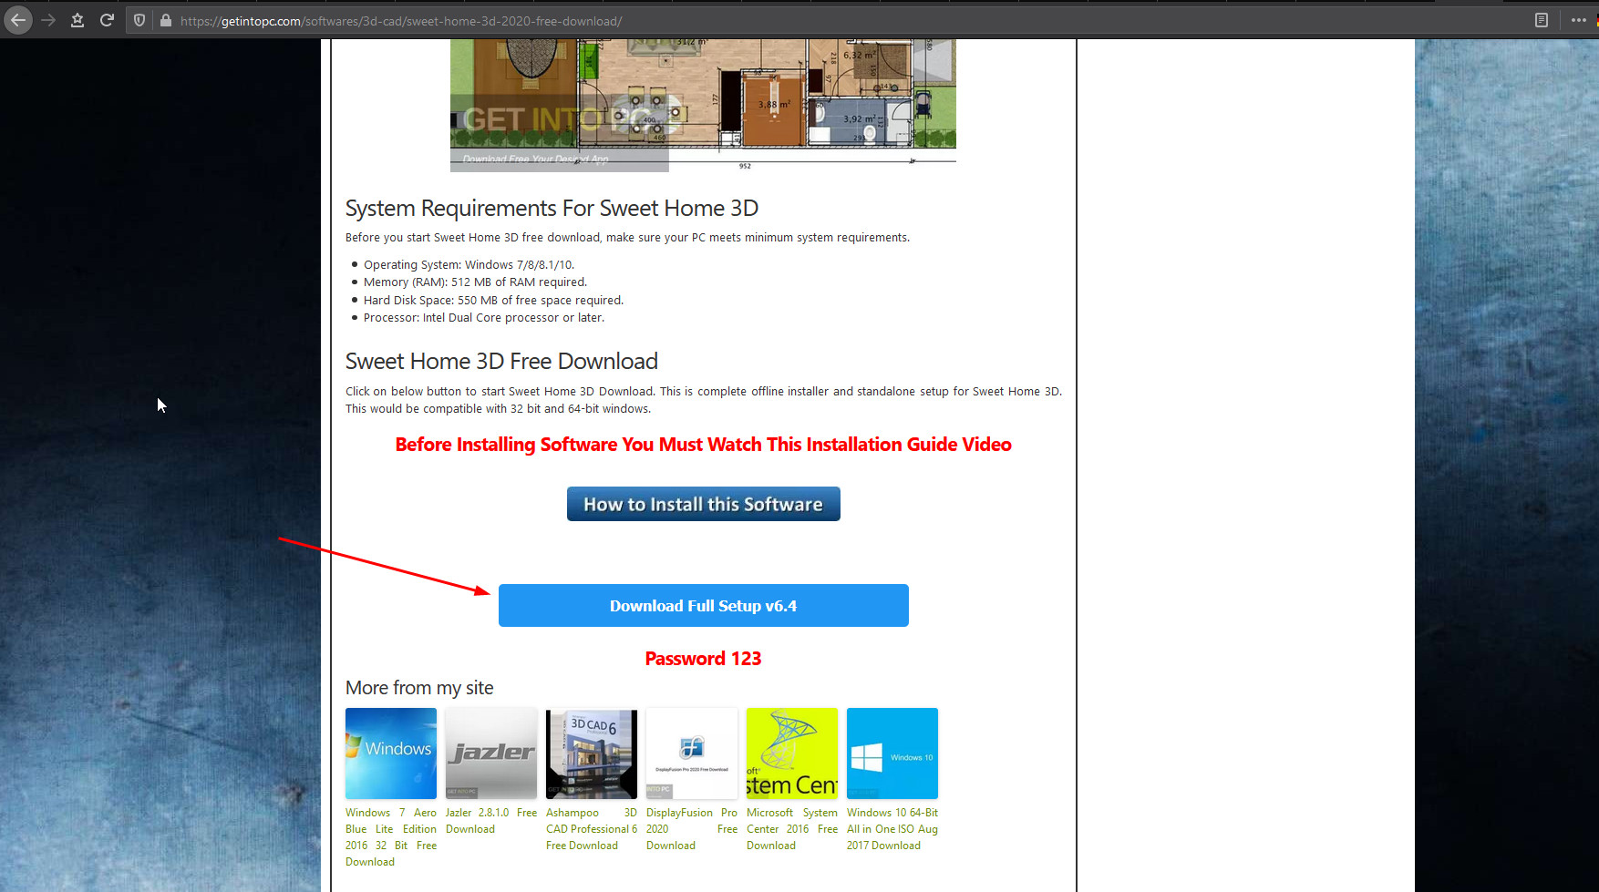This screenshot has height=892, width=1599.
Task: Click the browser forward arrow button
Action: [x=48, y=20]
